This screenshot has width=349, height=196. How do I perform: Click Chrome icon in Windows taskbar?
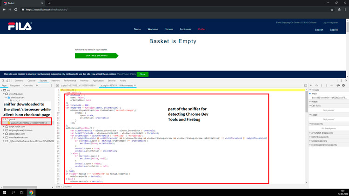(31, 192)
